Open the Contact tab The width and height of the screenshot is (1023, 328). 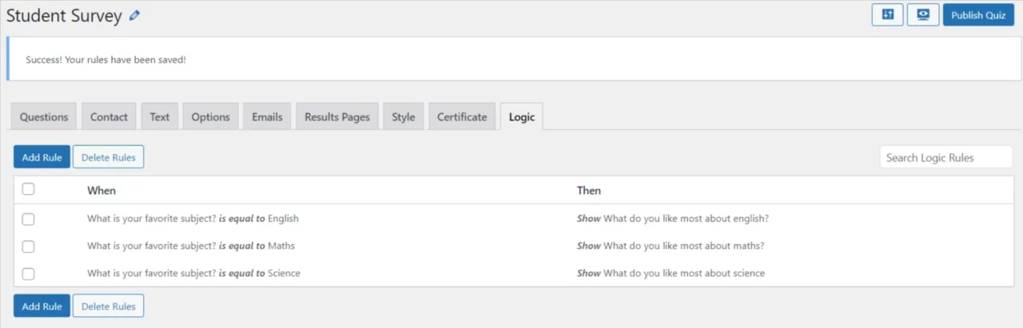(109, 117)
